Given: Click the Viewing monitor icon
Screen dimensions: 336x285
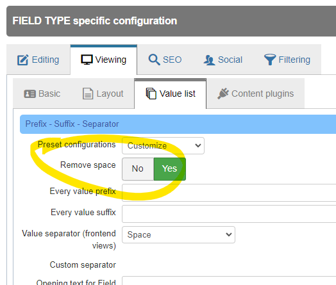Looking at the screenshot, I should coord(87,60).
